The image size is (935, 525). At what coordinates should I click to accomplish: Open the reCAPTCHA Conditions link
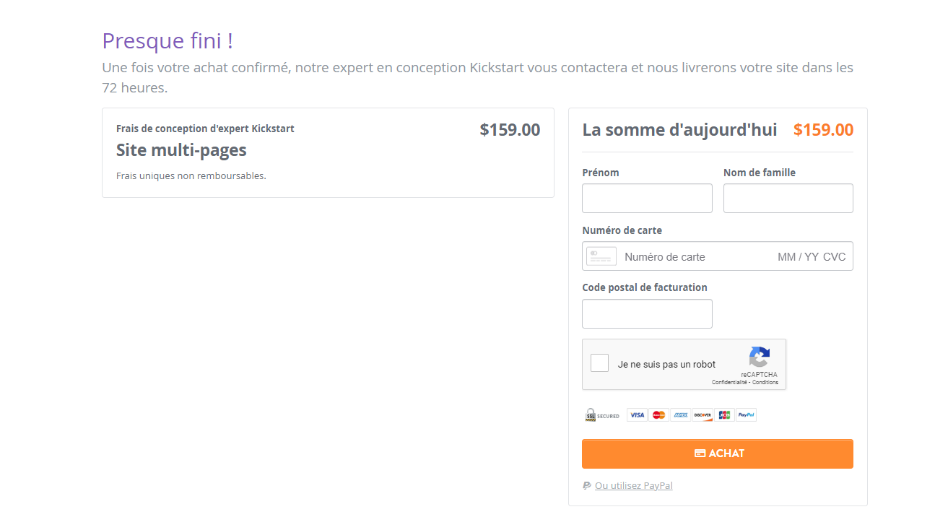point(765,382)
